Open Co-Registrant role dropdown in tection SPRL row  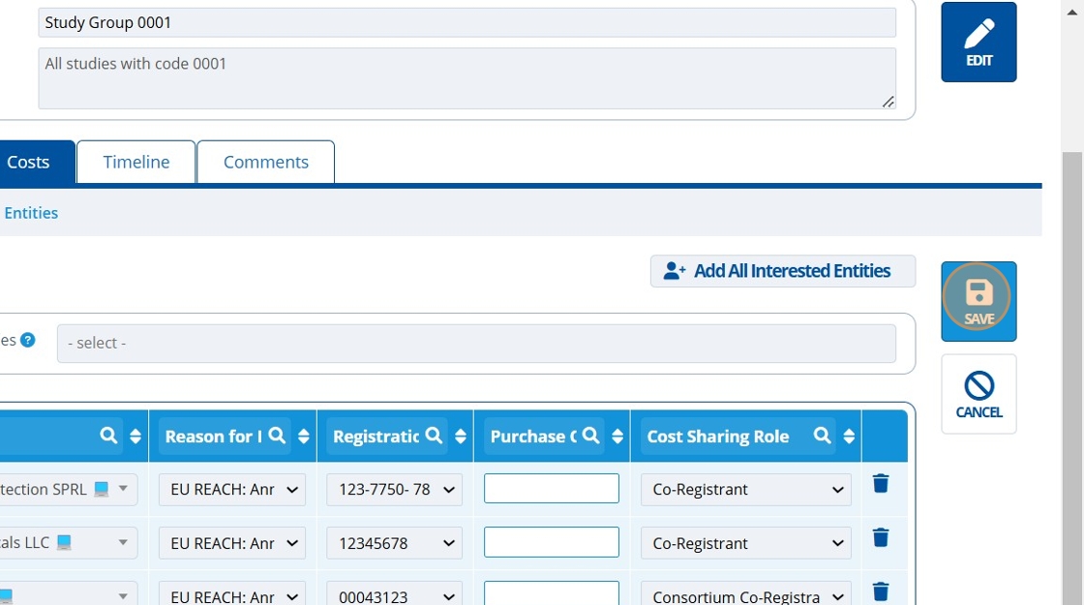(746, 490)
